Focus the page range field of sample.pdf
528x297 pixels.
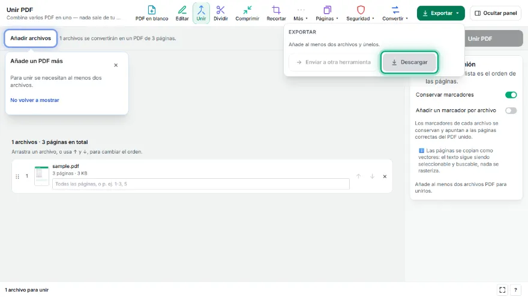(200, 184)
